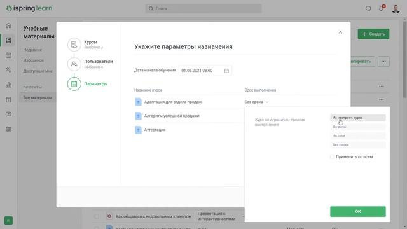Open the feedback chat icon in sidebar
The height and width of the screenshot is (229, 407).
[x=8, y=114]
